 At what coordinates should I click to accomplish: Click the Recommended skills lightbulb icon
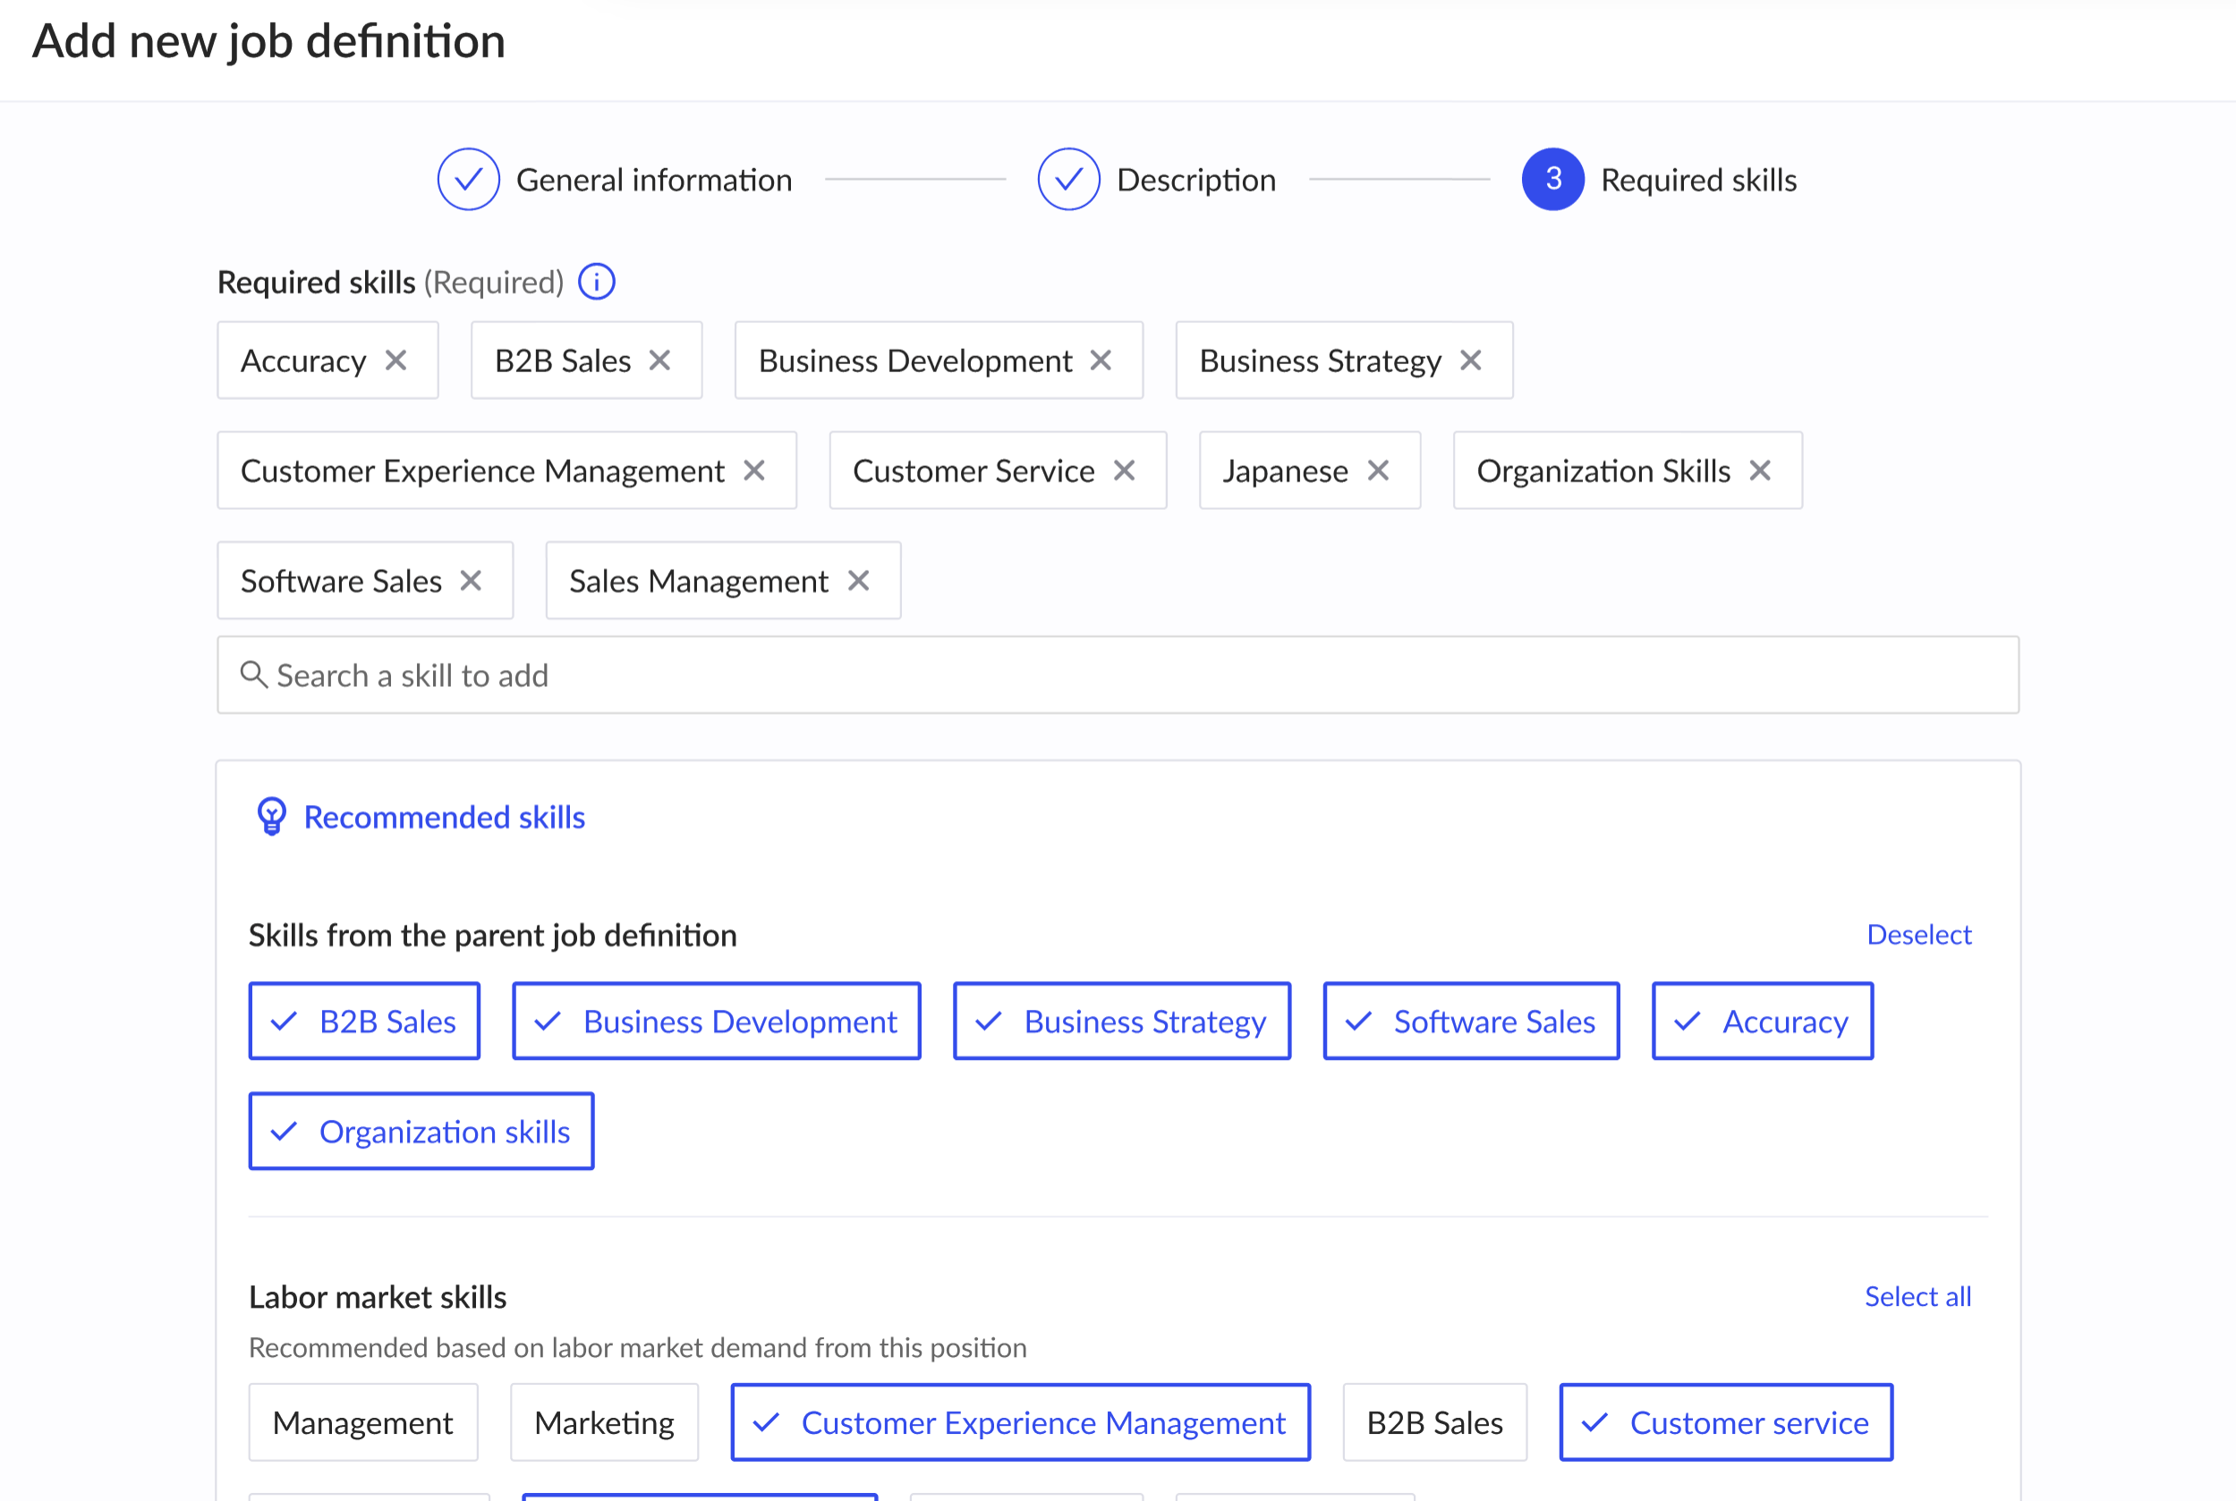pyautogui.click(x=271, y=817)
